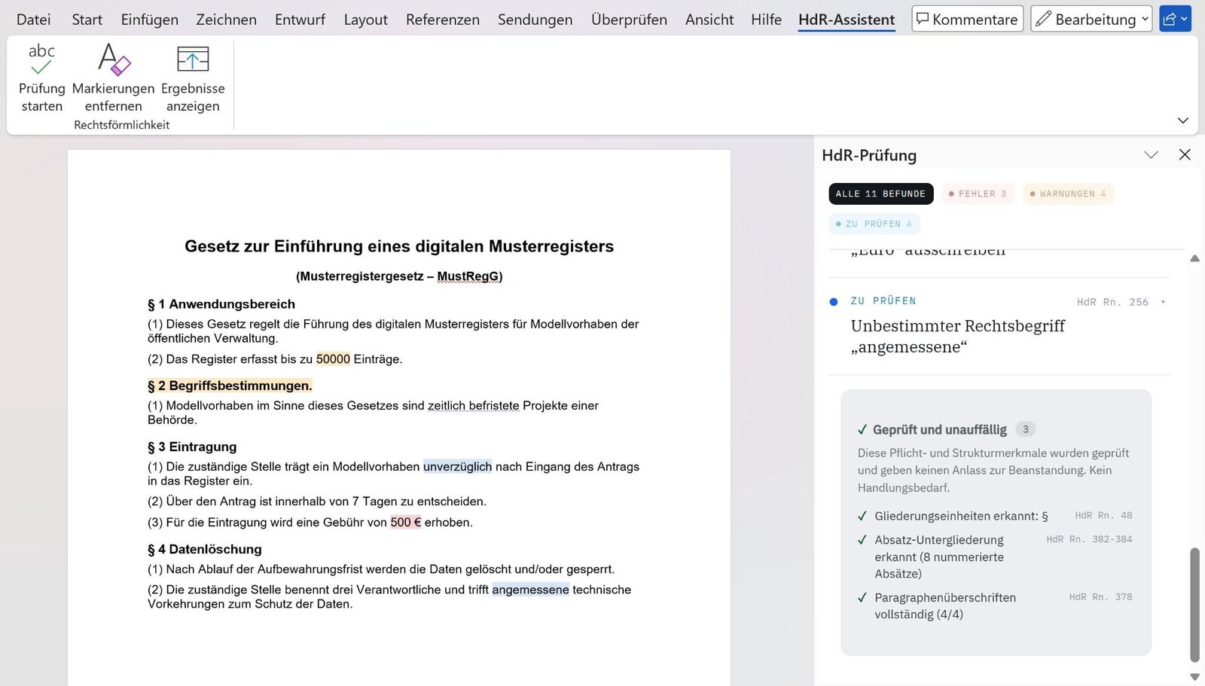The height and width of the screenshot is (686, 1205).
Task: Collapse the ribbon with the chevron
Action: pos(1182,120)
